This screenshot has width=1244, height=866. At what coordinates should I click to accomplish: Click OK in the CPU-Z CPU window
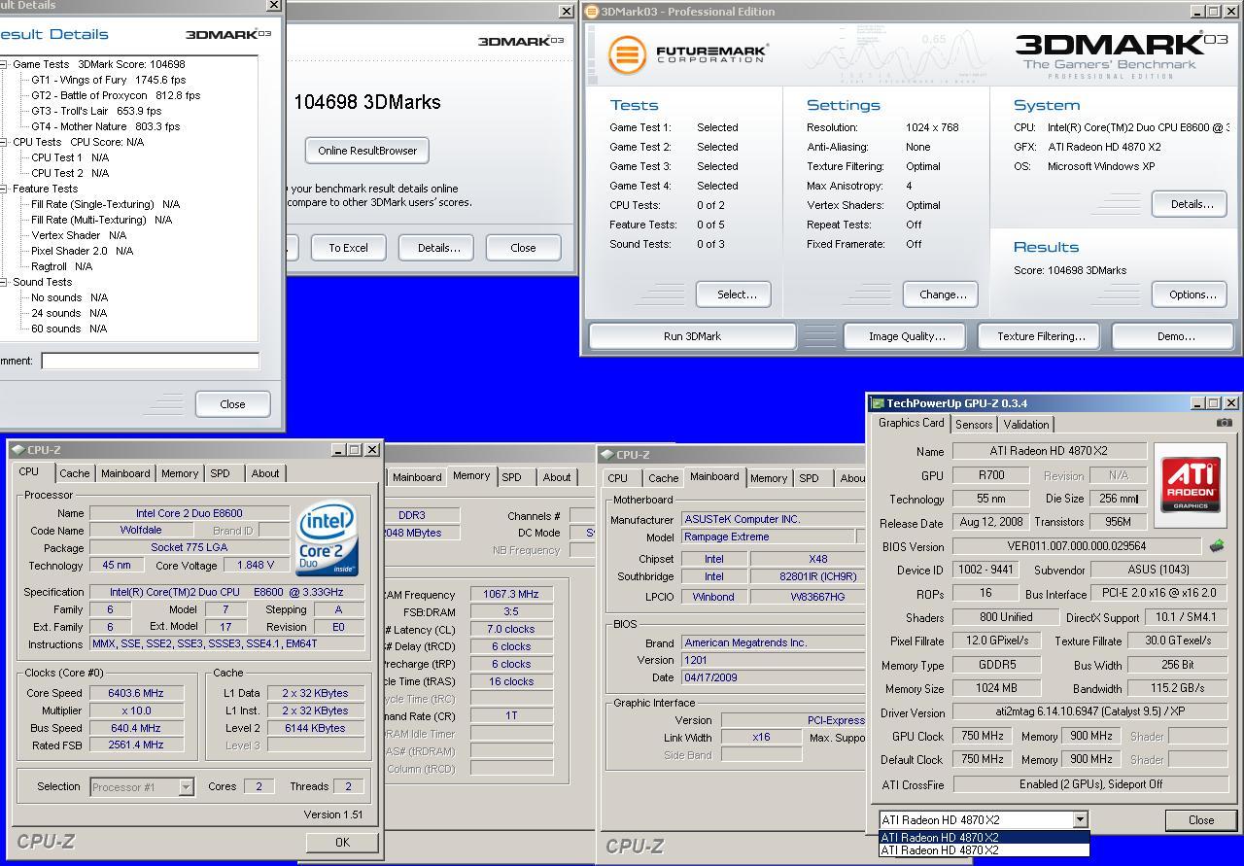(x=342, y=843)
